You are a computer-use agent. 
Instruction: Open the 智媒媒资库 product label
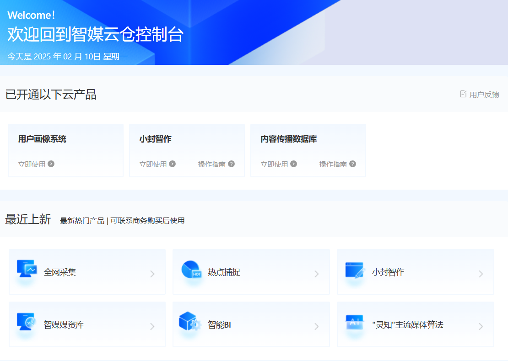(x=64, y=325)
